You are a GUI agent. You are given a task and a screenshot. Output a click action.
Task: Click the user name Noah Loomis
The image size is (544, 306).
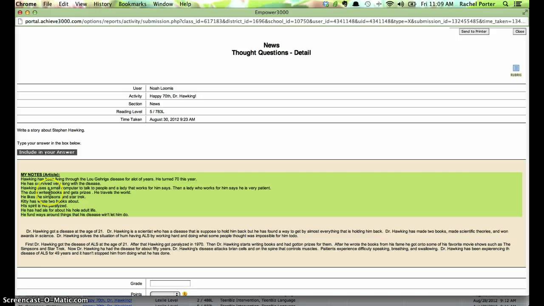click(161, 88)
